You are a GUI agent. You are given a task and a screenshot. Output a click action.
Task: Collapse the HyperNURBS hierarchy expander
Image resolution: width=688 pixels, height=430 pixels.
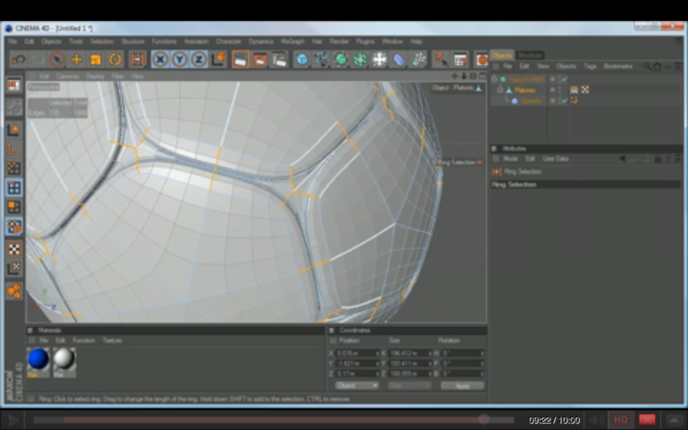pyautogui.click(x=494, y=79)
